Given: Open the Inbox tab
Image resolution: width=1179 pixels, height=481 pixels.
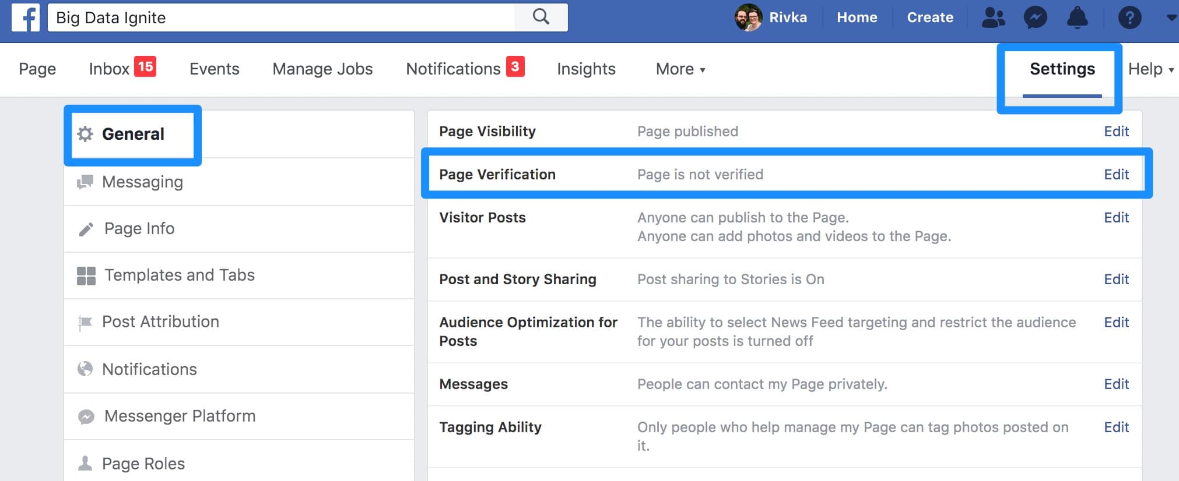Looking at the screenshot, I should [122, 68].
